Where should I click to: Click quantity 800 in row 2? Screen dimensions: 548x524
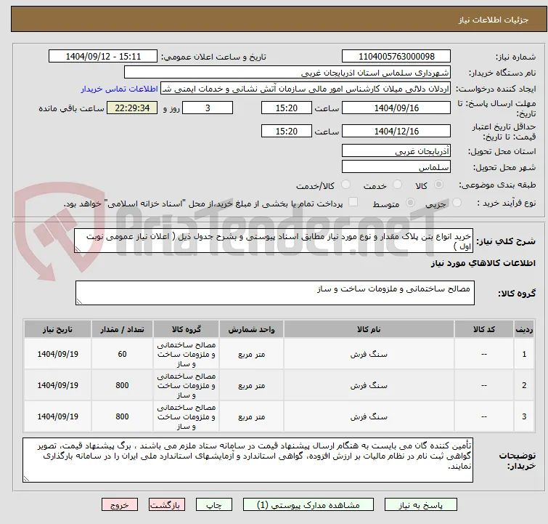pos(122,385)
